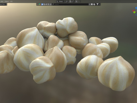Click the red X axis gizmo handle

(x=133, y=11)
